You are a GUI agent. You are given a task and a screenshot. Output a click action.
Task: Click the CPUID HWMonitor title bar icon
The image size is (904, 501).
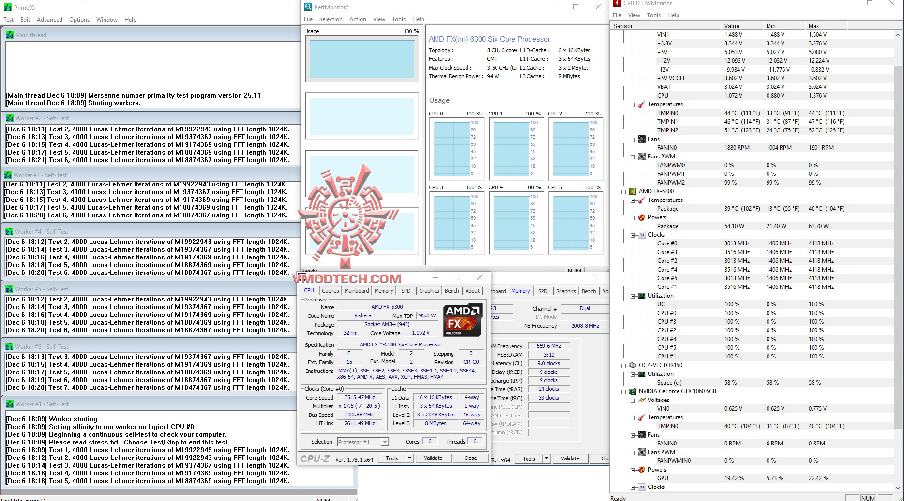[617, 3]
